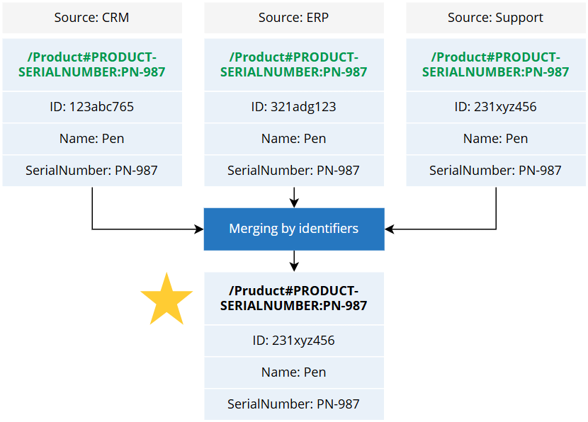Select SerialNumber: PN-987 in ERP column
The width and height of the screenshot is (588, 422).
click(x=294, y=171)
